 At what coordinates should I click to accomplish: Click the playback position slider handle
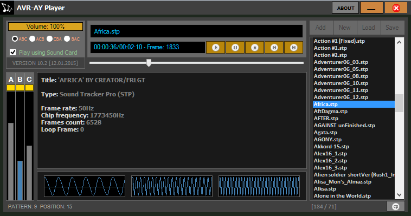(x=149, y=63)
